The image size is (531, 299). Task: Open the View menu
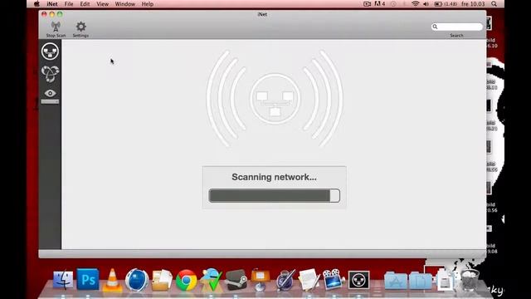click(102, 4)
